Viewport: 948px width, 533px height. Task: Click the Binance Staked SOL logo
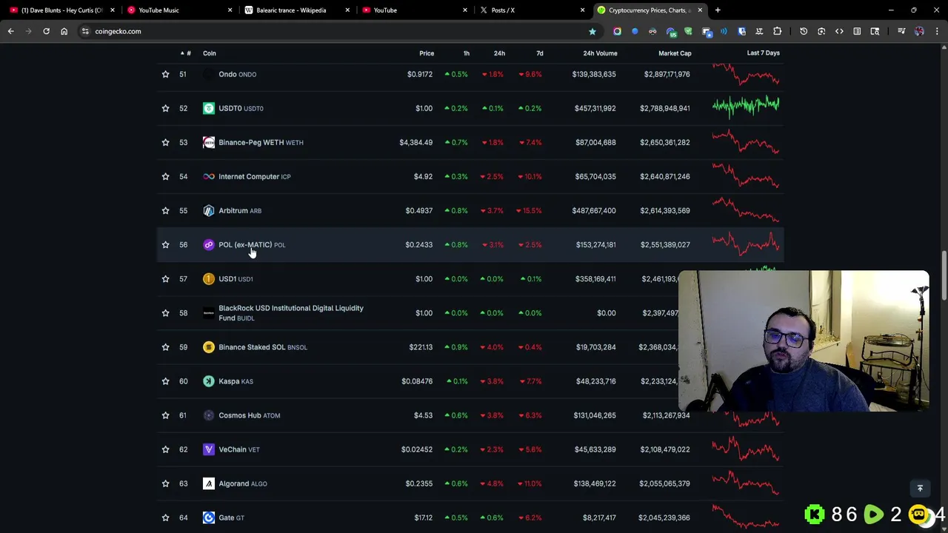(209, 347)
